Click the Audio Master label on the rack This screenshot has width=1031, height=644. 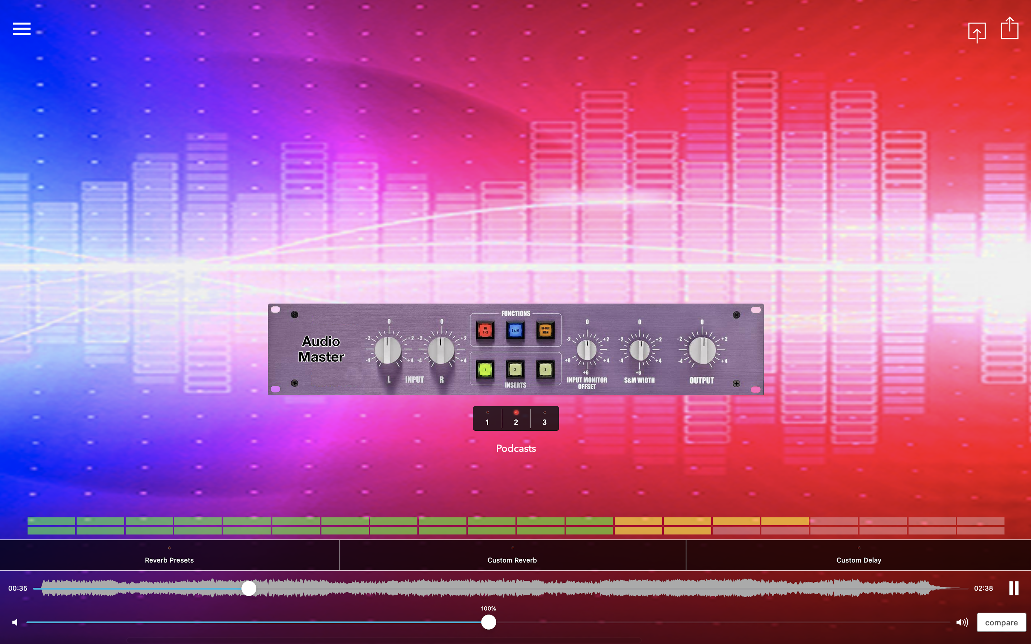(321, 349)
